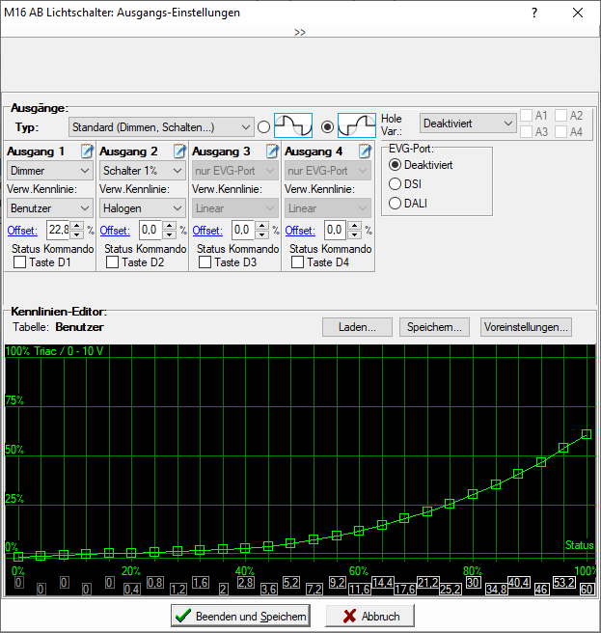601x633 pixels.
Task: Click the edit icon next to Ausgang 1
Action: click(87, 151)
